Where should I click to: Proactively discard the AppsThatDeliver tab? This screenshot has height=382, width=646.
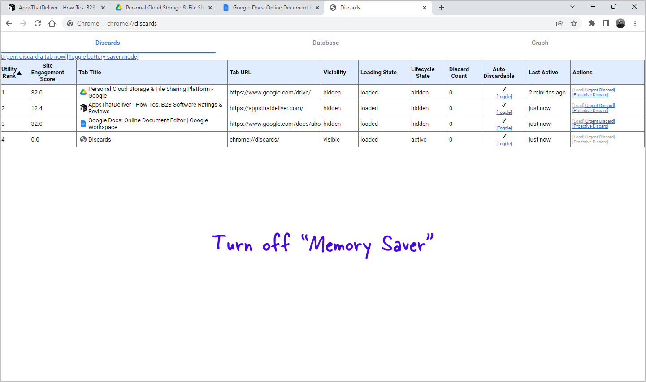[x=590, y=110]
